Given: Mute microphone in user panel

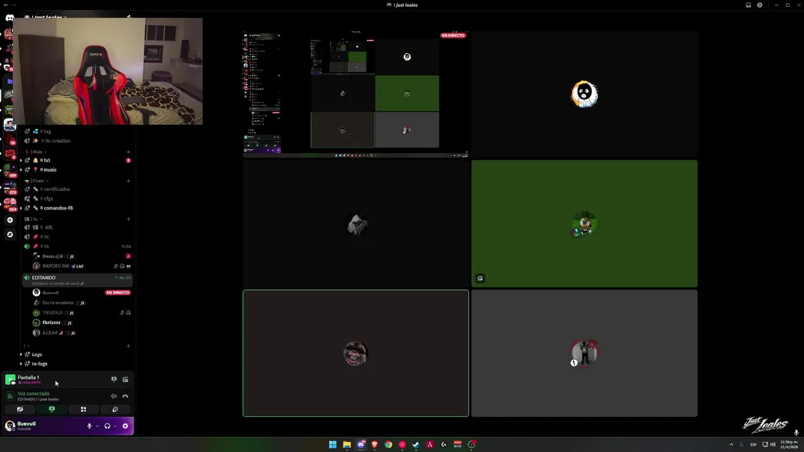Looking at the screenshot, I should point(89,426).
